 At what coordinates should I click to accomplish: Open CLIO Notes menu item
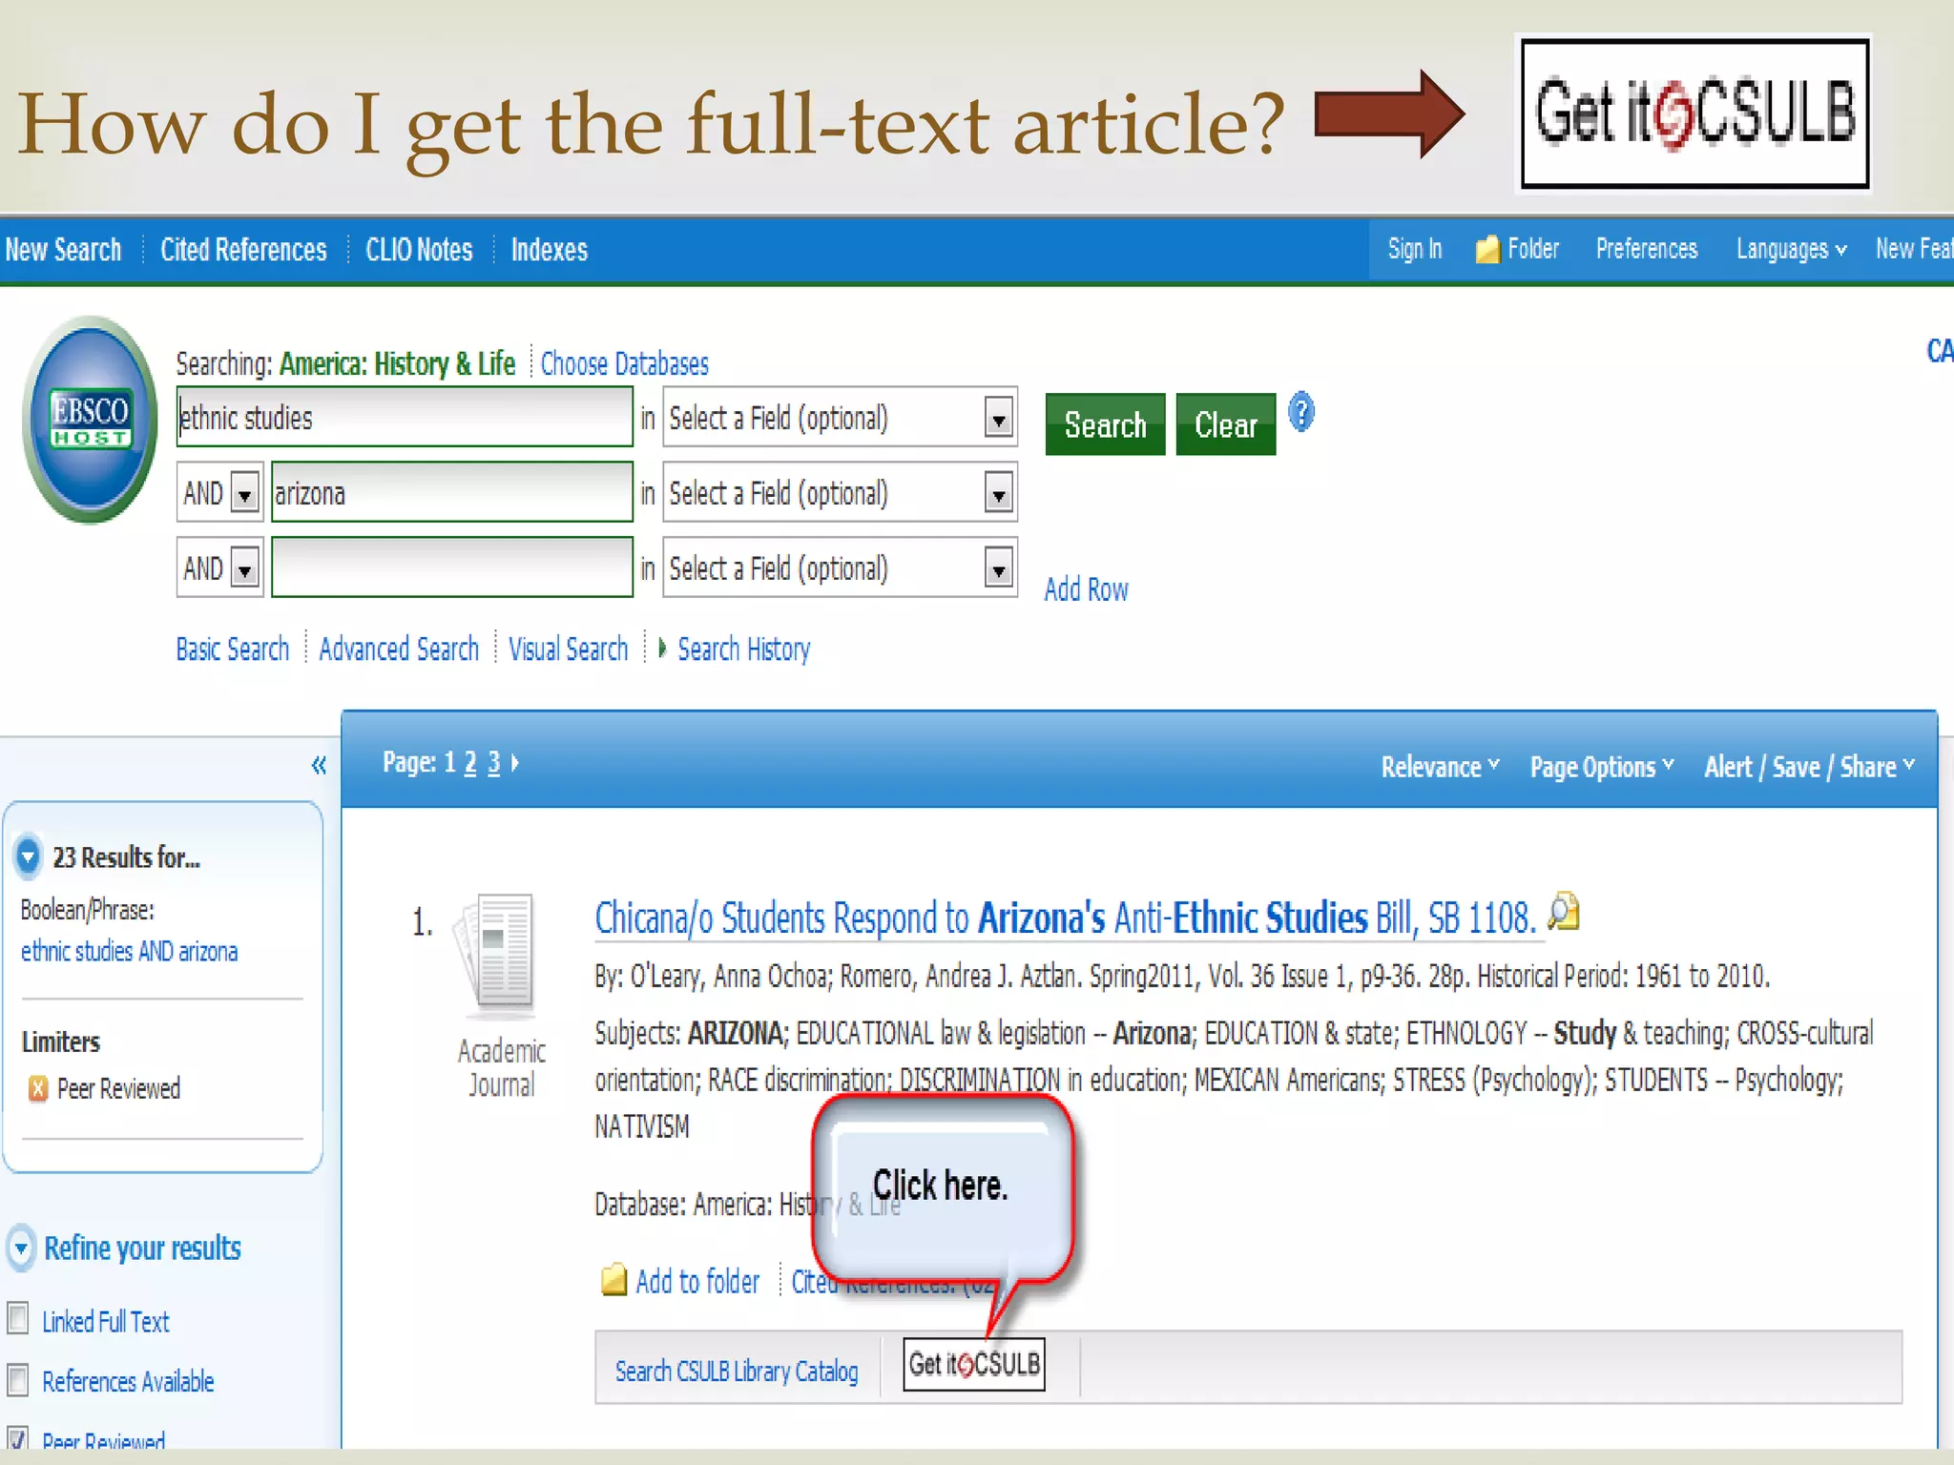pos(419,250)
